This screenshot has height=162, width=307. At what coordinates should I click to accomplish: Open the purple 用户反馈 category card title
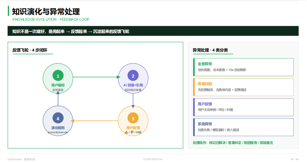205,104
